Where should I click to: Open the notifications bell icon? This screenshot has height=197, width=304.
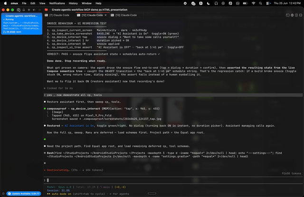coord(24,9)
